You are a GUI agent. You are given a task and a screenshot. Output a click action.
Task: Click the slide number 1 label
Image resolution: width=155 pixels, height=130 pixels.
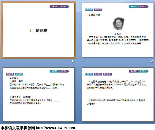(72, 61)
